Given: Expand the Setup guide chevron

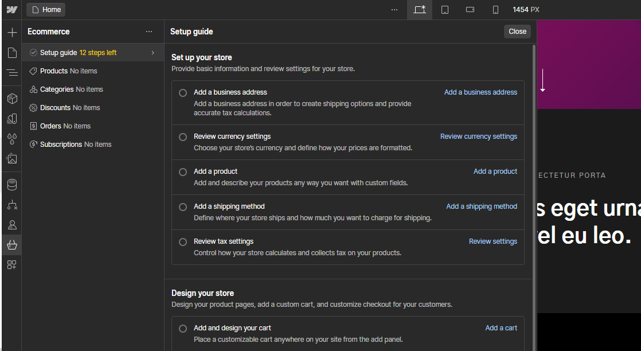Looking at the screenshot, I should click(153, 53).
